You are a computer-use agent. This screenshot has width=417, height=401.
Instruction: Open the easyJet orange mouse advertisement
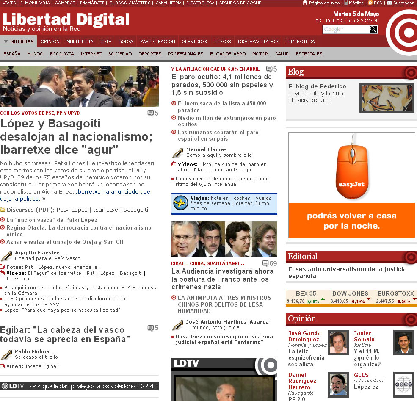click(x=351, y=185)
